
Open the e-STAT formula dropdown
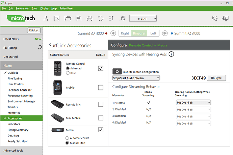click(x=143, y=19)
